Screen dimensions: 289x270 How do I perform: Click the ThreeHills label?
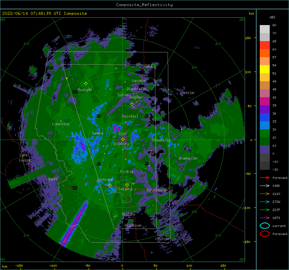(x=161, y=140)
